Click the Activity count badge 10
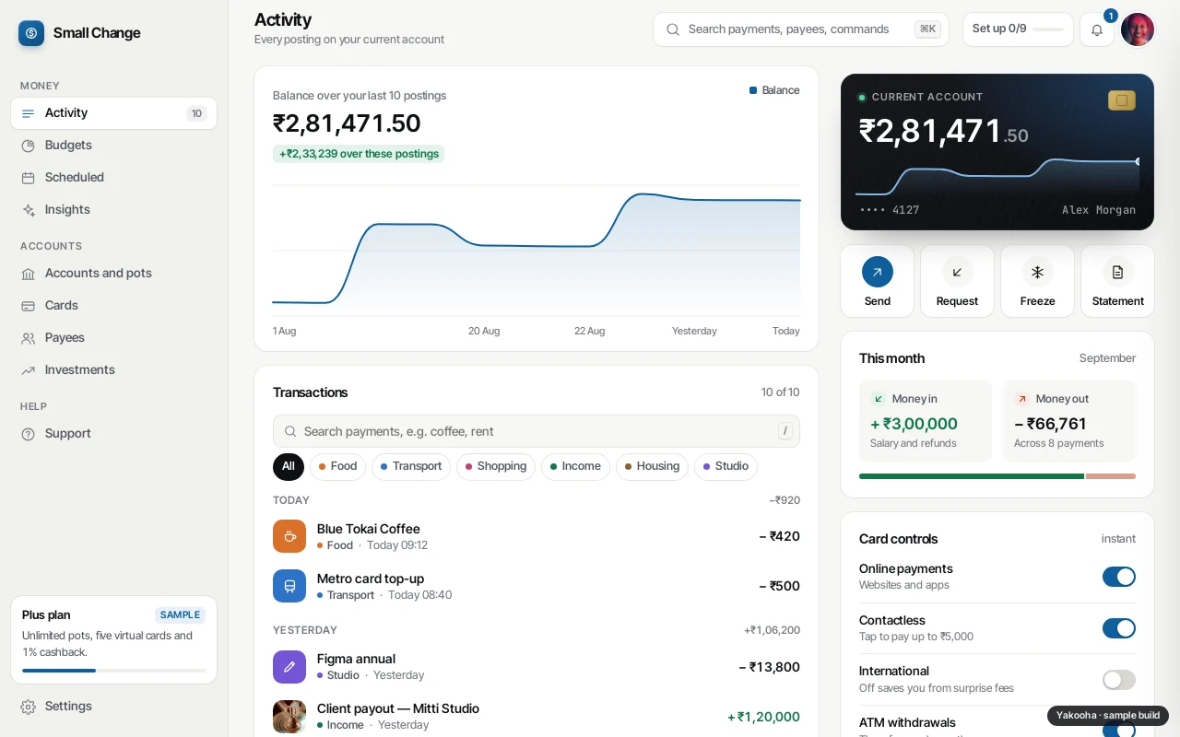 pos(196,113)
